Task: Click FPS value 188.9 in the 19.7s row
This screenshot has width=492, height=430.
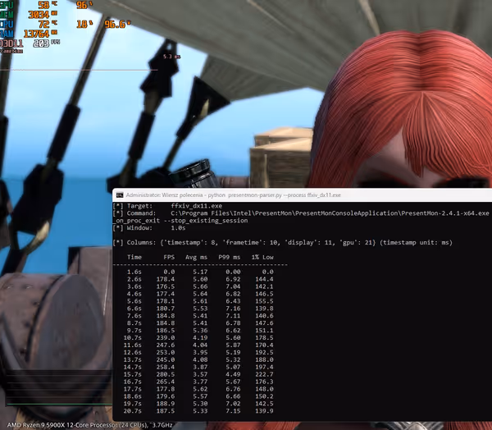Action: coord(166,404)
